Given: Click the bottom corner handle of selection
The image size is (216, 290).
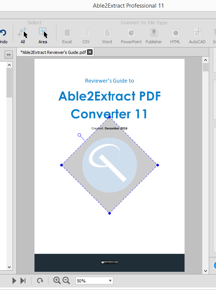Looking at the screenshot, I should 110,213.
